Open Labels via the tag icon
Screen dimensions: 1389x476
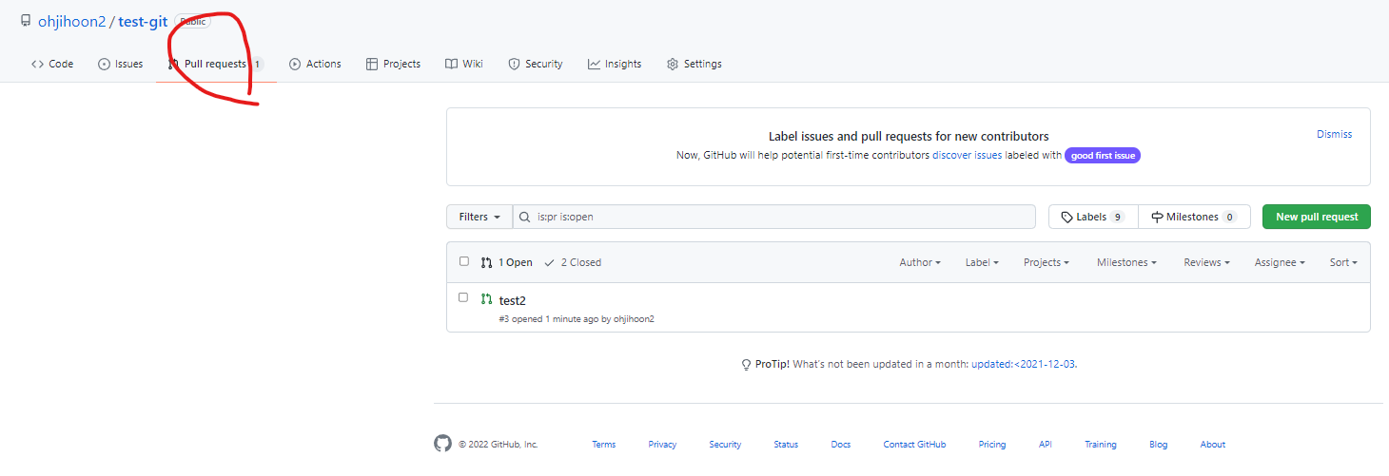click(x=1066, y=217)
